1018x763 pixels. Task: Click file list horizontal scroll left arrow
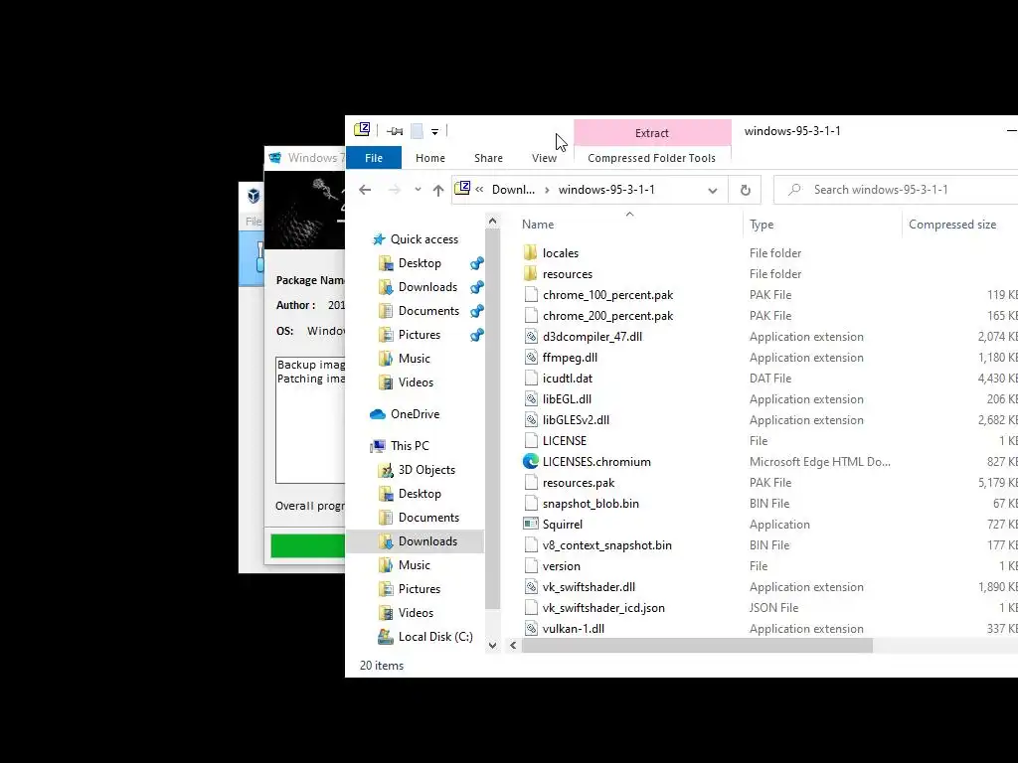[513, 646]
